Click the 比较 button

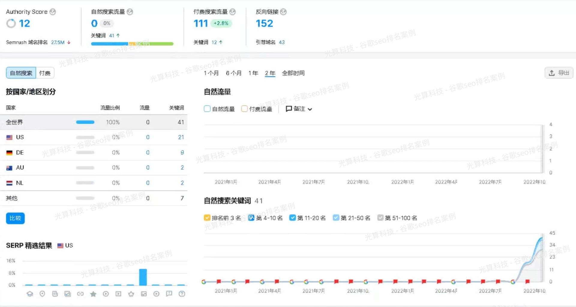tap(15, 218)
